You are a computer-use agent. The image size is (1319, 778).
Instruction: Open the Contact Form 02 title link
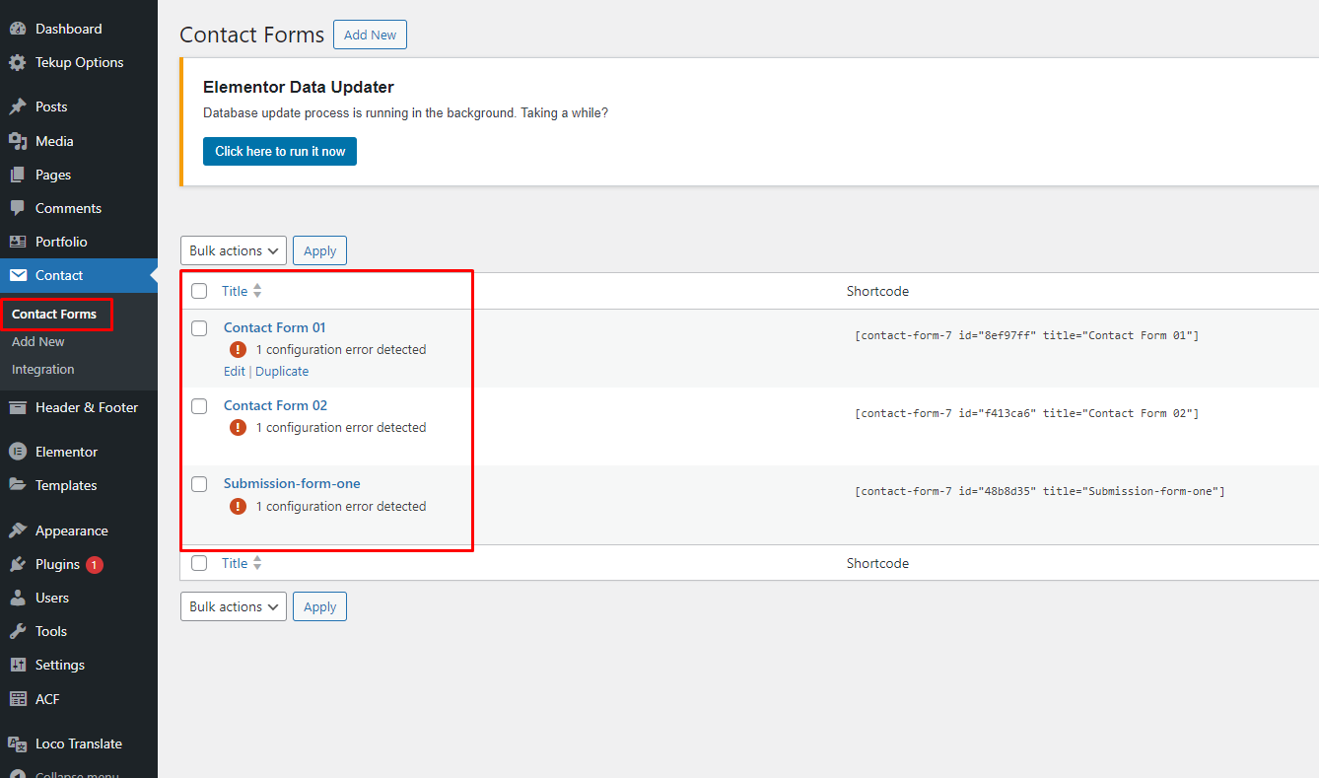[276, 405]
